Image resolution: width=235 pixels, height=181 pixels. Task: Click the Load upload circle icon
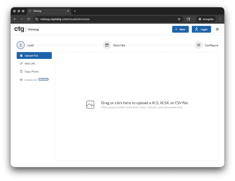pos(21,45)
